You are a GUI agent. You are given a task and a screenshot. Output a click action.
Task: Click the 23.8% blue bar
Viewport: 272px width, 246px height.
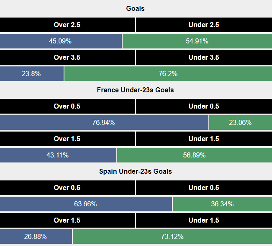(x=31, y=74)
